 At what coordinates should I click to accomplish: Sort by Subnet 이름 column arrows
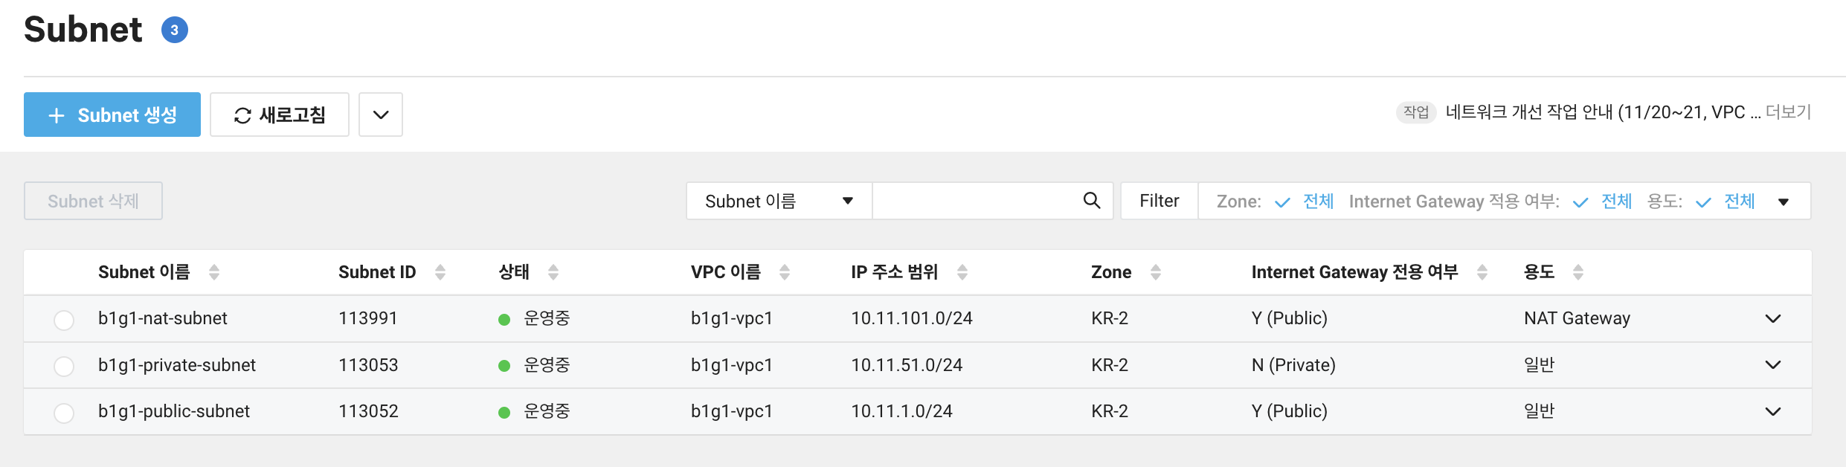(214, 272)
